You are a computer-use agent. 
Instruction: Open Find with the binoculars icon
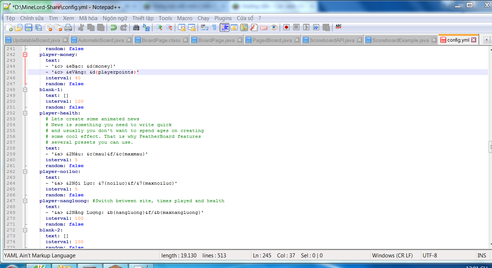136,27
